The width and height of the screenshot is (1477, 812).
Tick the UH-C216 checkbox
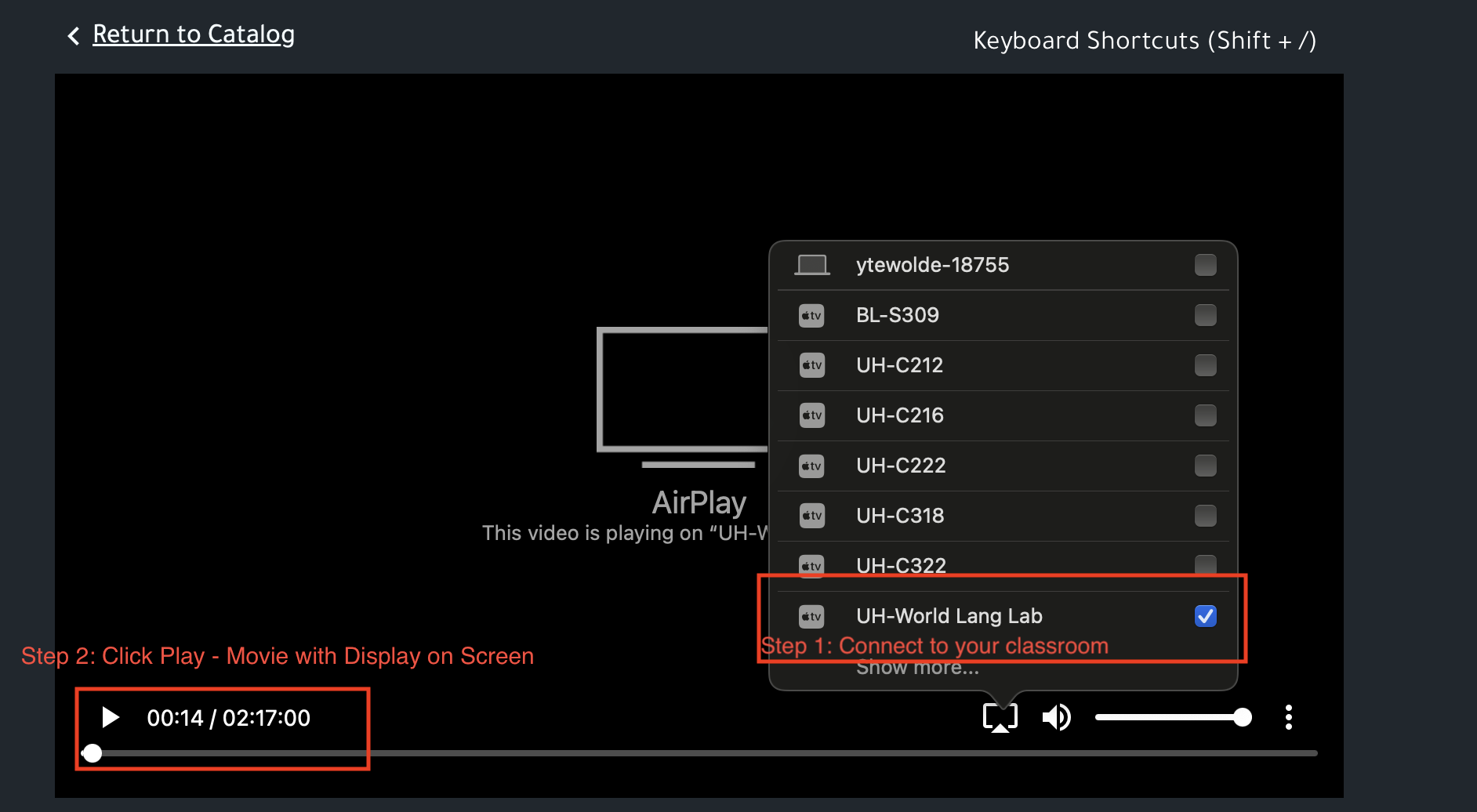1206,415
